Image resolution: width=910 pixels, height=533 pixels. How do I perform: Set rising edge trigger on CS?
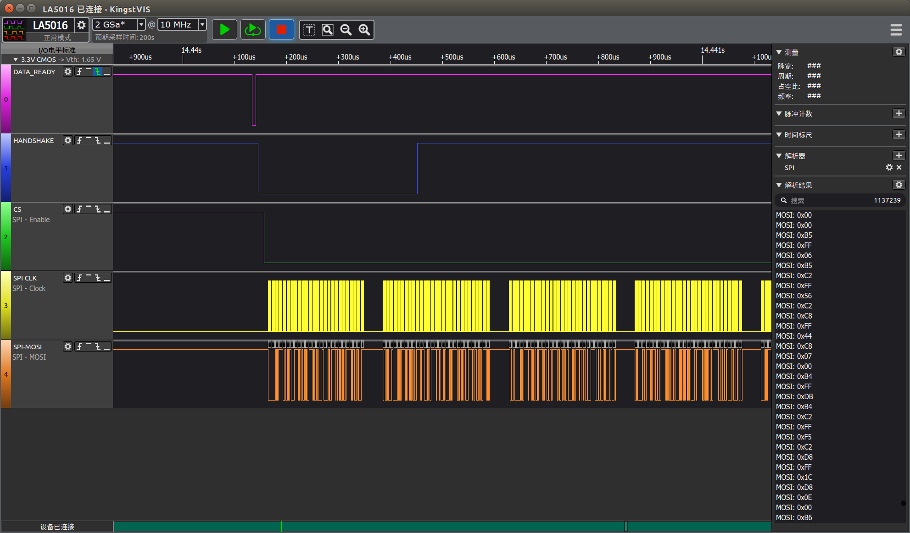click(79, 209)
